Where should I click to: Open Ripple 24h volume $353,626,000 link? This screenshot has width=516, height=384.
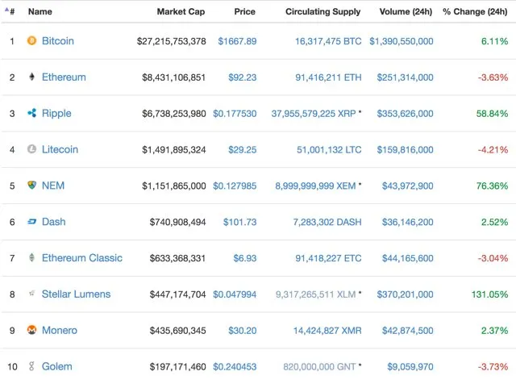point(405,114)
